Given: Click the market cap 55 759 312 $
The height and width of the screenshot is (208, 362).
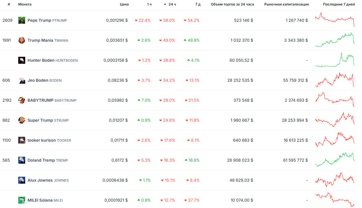Looking at the screenshot, I should (296, 80).
